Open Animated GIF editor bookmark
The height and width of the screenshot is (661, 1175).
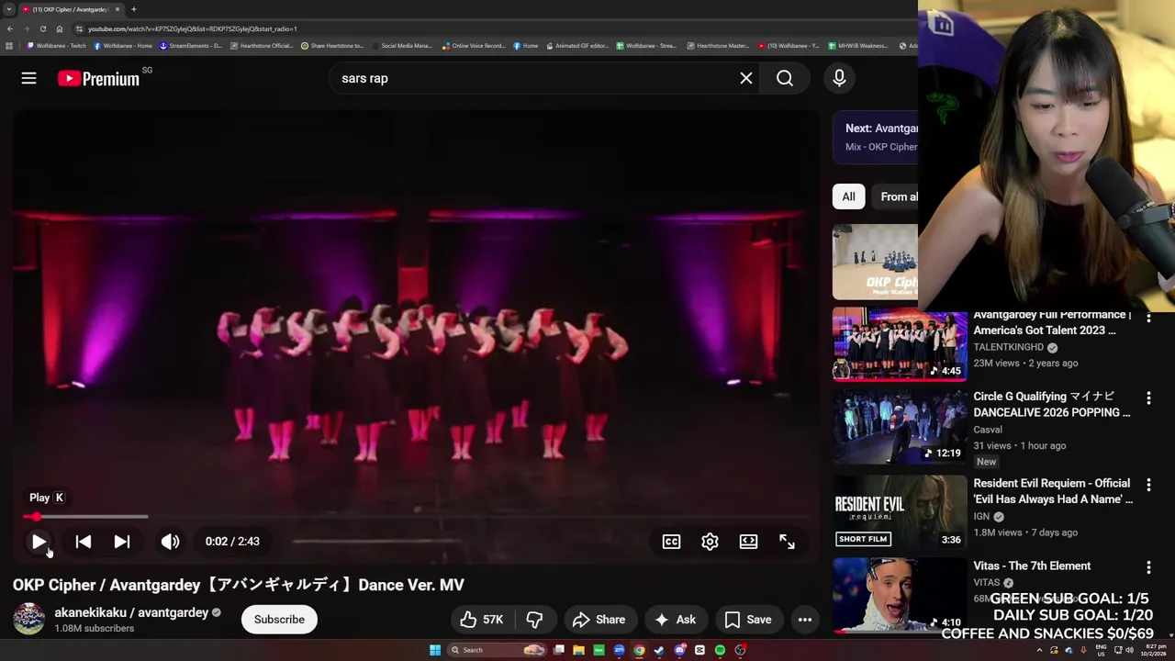576,46
